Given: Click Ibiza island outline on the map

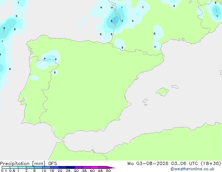Looking at the screenshot, I should pos(145,101).
